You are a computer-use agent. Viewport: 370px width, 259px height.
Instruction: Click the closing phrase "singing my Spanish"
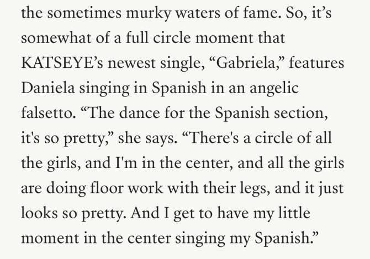point(260,240)
